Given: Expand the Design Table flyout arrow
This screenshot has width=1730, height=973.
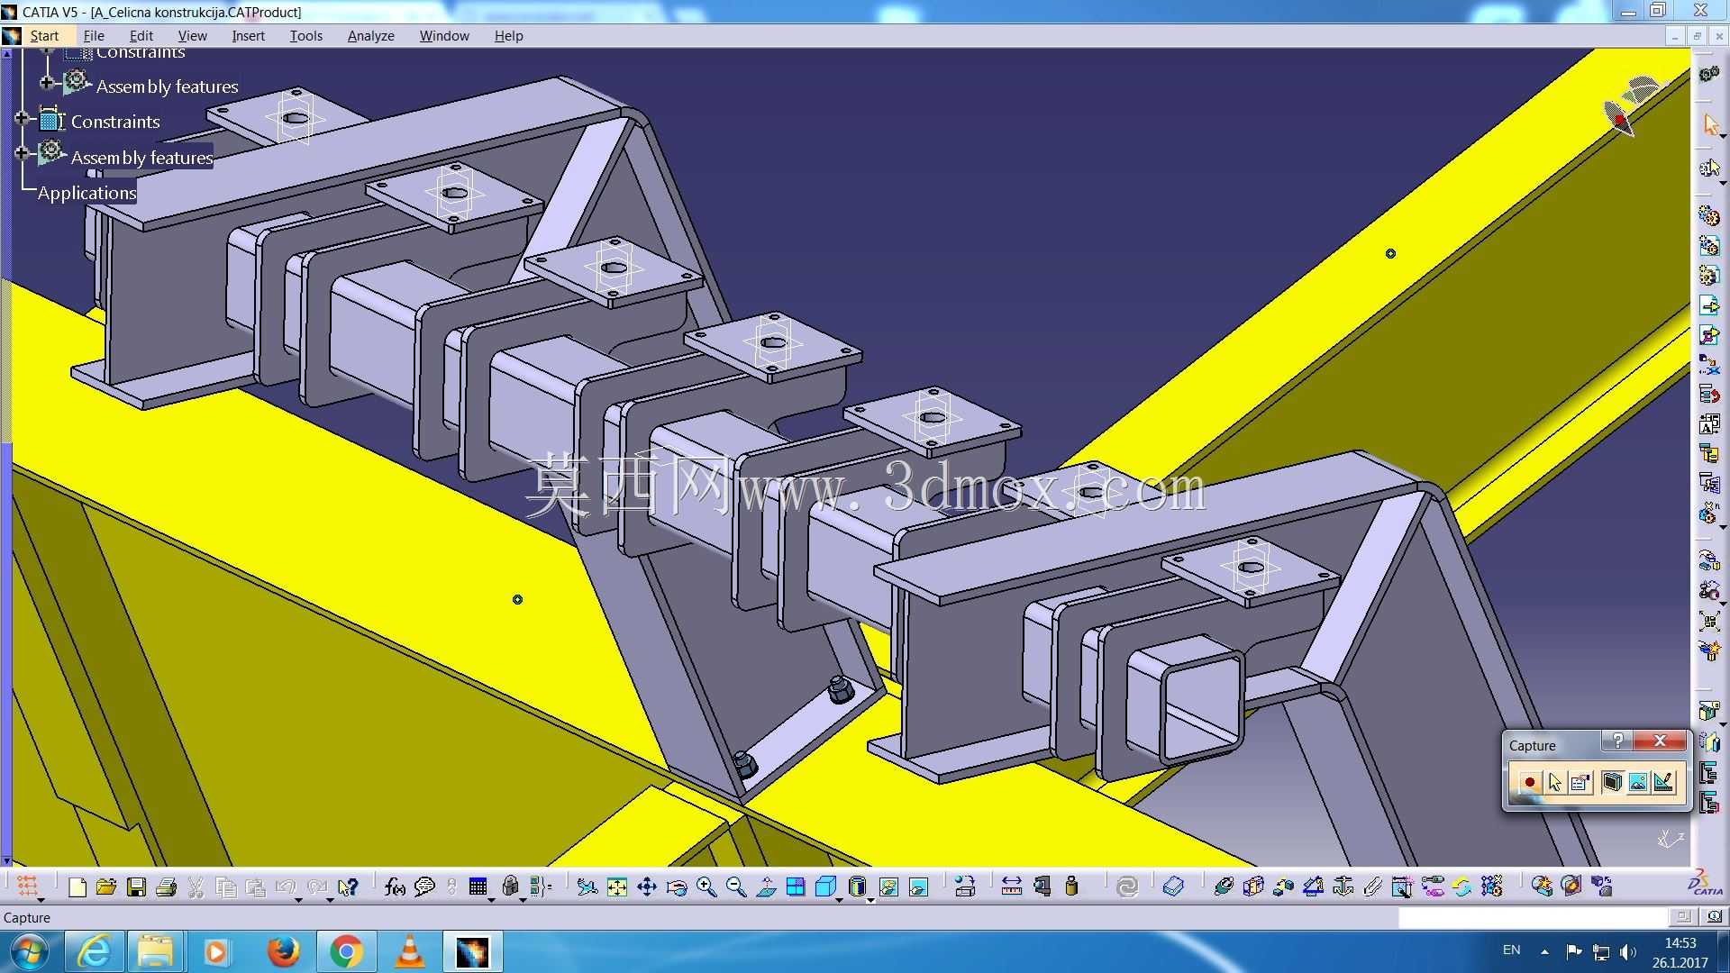Looking at the screenshot, I should [491, 899].
